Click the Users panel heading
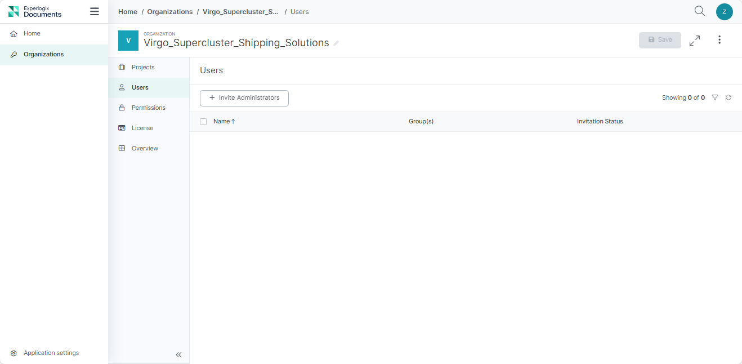This screenshot has width=742, height=364. click(x=212, y=70)
